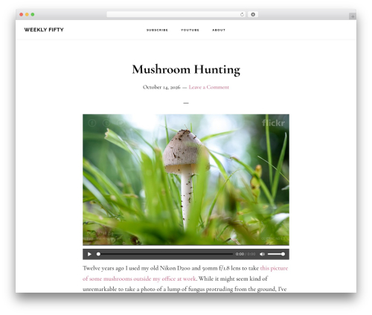Viewport: 372px width, 315px height.
Task: Click the Facebook share icon on photo
Action: (x=92, y=123)
